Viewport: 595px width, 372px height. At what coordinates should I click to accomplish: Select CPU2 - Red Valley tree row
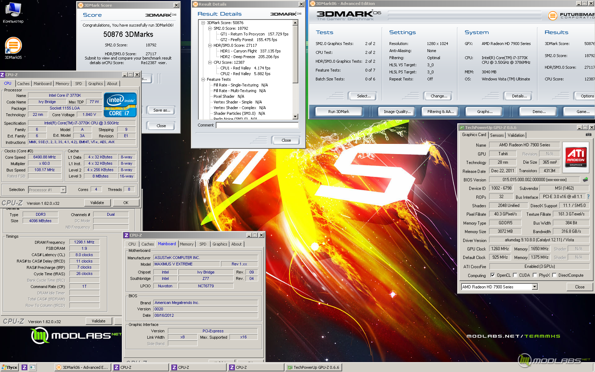pyautogui.click(x=245, y=74)
